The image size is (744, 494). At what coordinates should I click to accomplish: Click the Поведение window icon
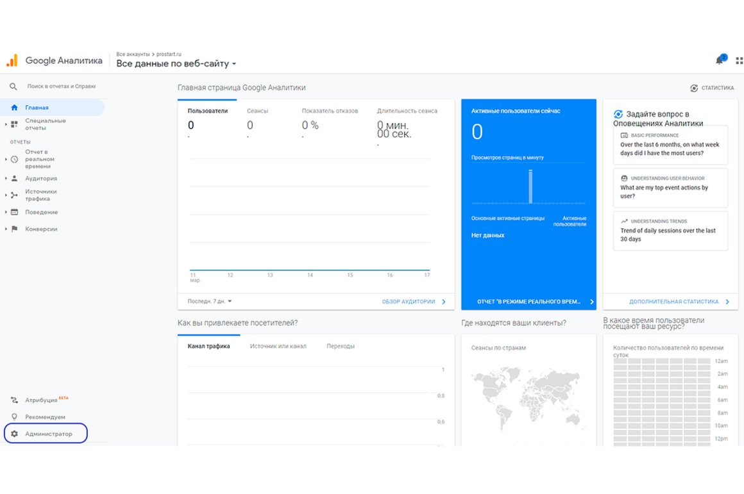(14, 212)
